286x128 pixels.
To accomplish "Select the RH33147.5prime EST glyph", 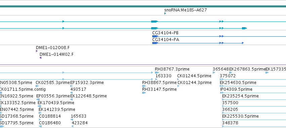I will pos(144,93).
